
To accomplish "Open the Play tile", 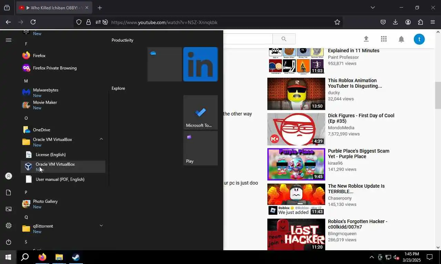I will pos(201,148).
